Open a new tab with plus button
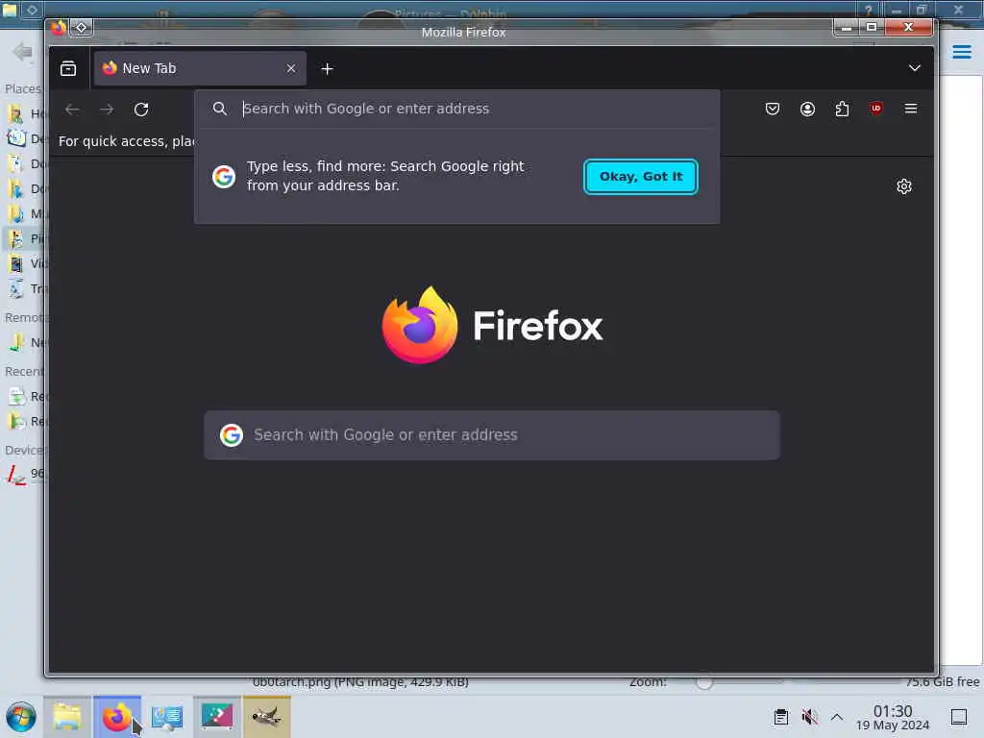Screen dimensions: 984x738 click(x=327, y=69)
